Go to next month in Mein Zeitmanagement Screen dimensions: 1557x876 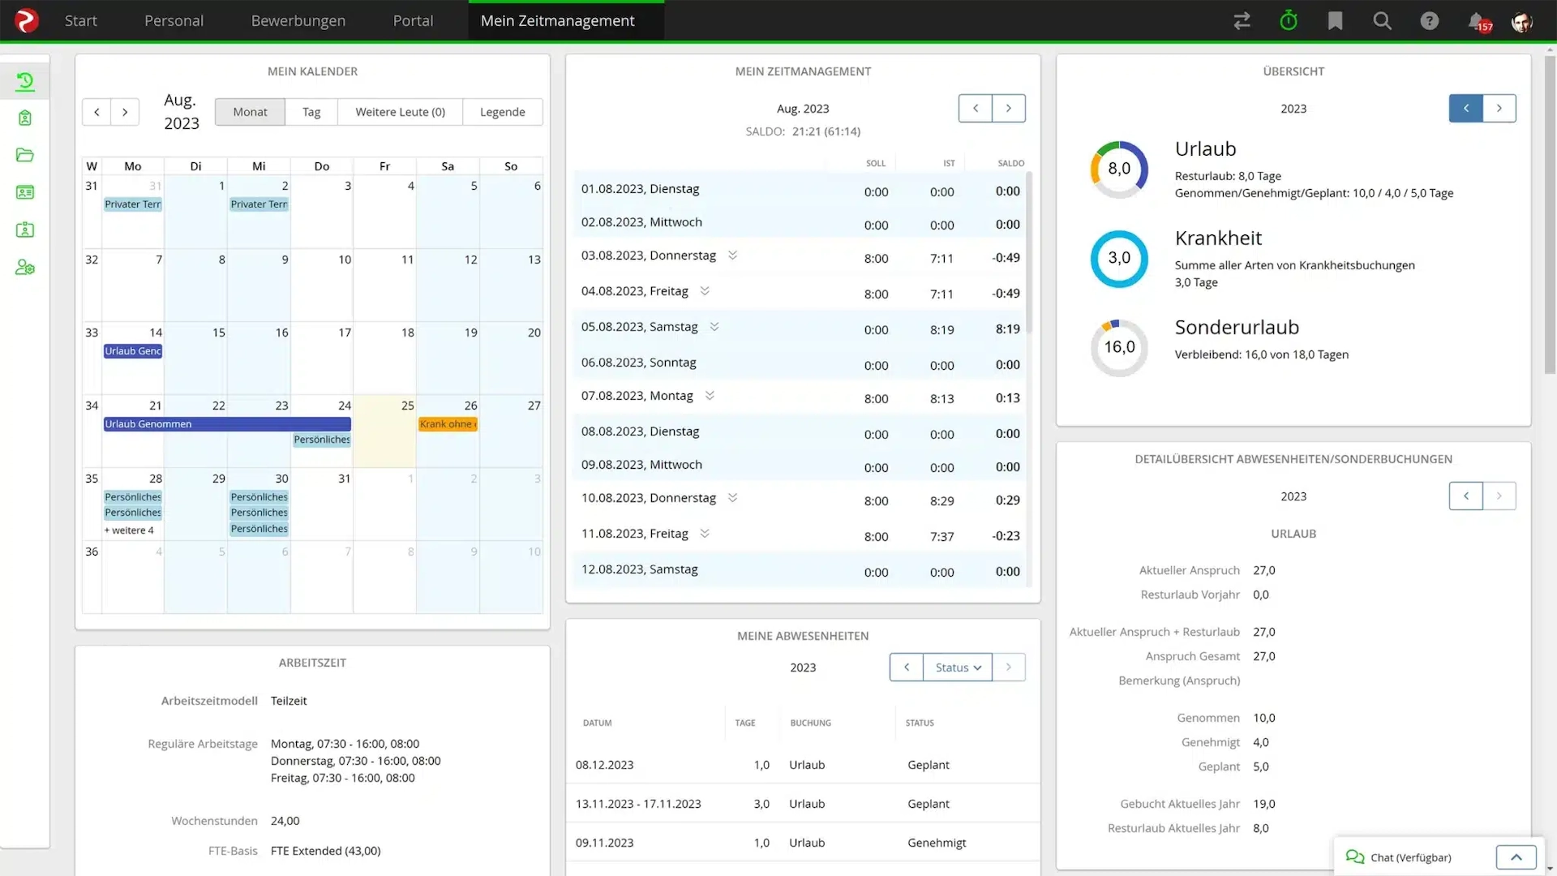1009,109
